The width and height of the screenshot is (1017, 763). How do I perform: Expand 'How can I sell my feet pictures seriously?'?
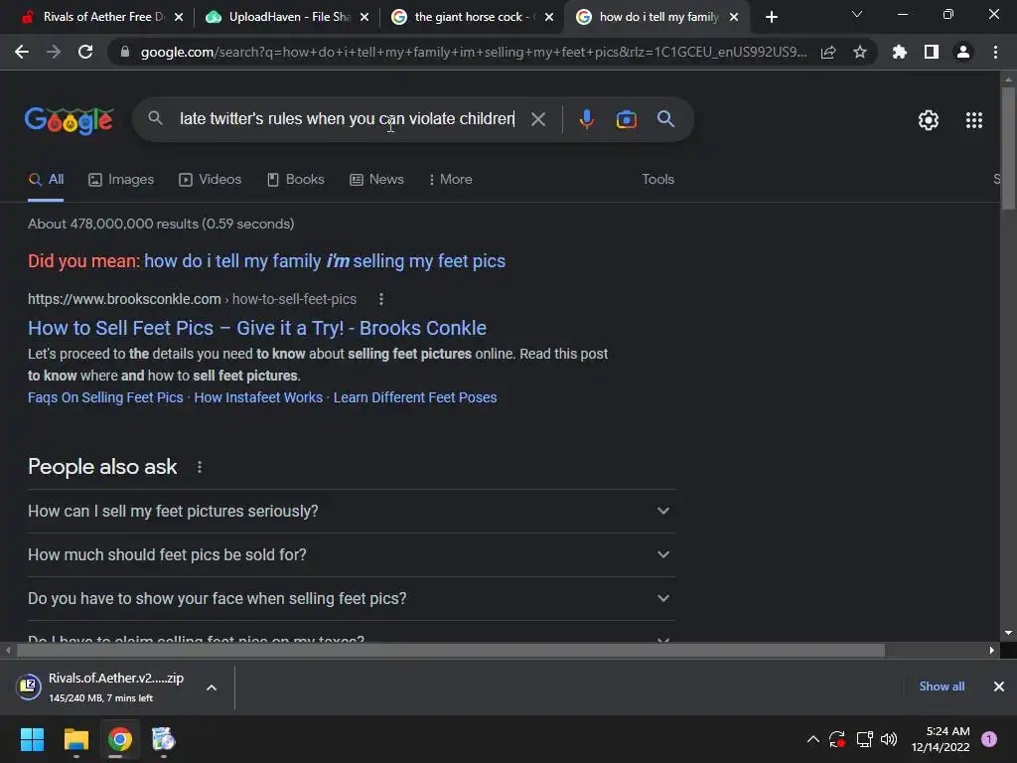point(351,512)
